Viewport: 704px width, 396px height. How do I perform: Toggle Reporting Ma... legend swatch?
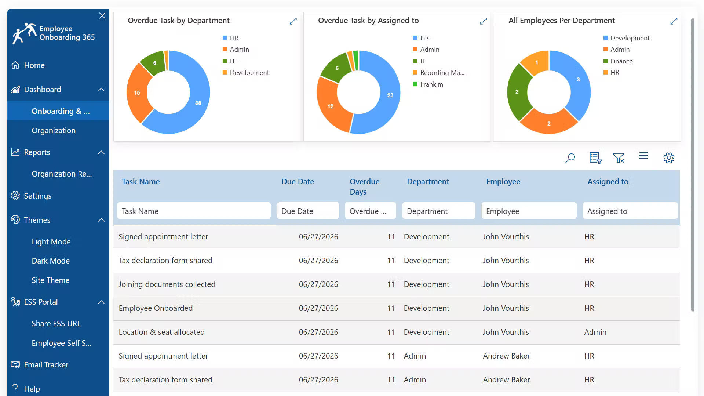coord(415,72)
